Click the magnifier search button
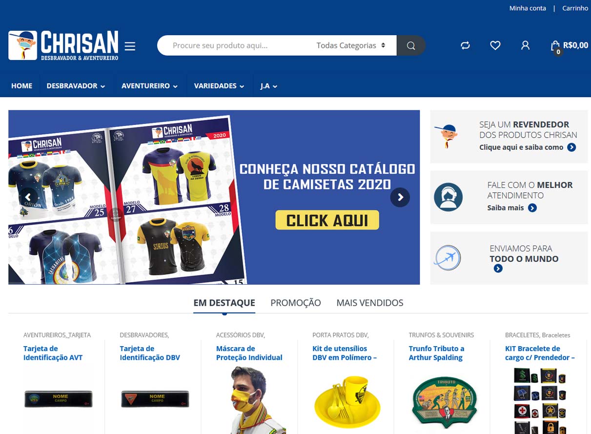The height and width of the screenshot is (434, 591). [411, 45]
